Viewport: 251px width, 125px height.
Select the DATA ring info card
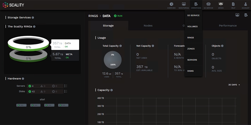tap(65, 45)
